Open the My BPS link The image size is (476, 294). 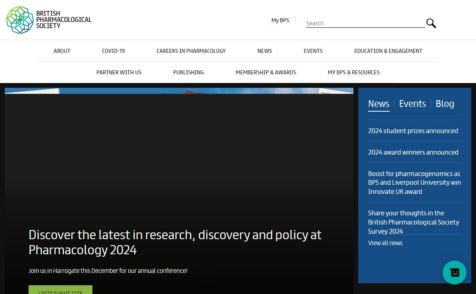[280, 20]
